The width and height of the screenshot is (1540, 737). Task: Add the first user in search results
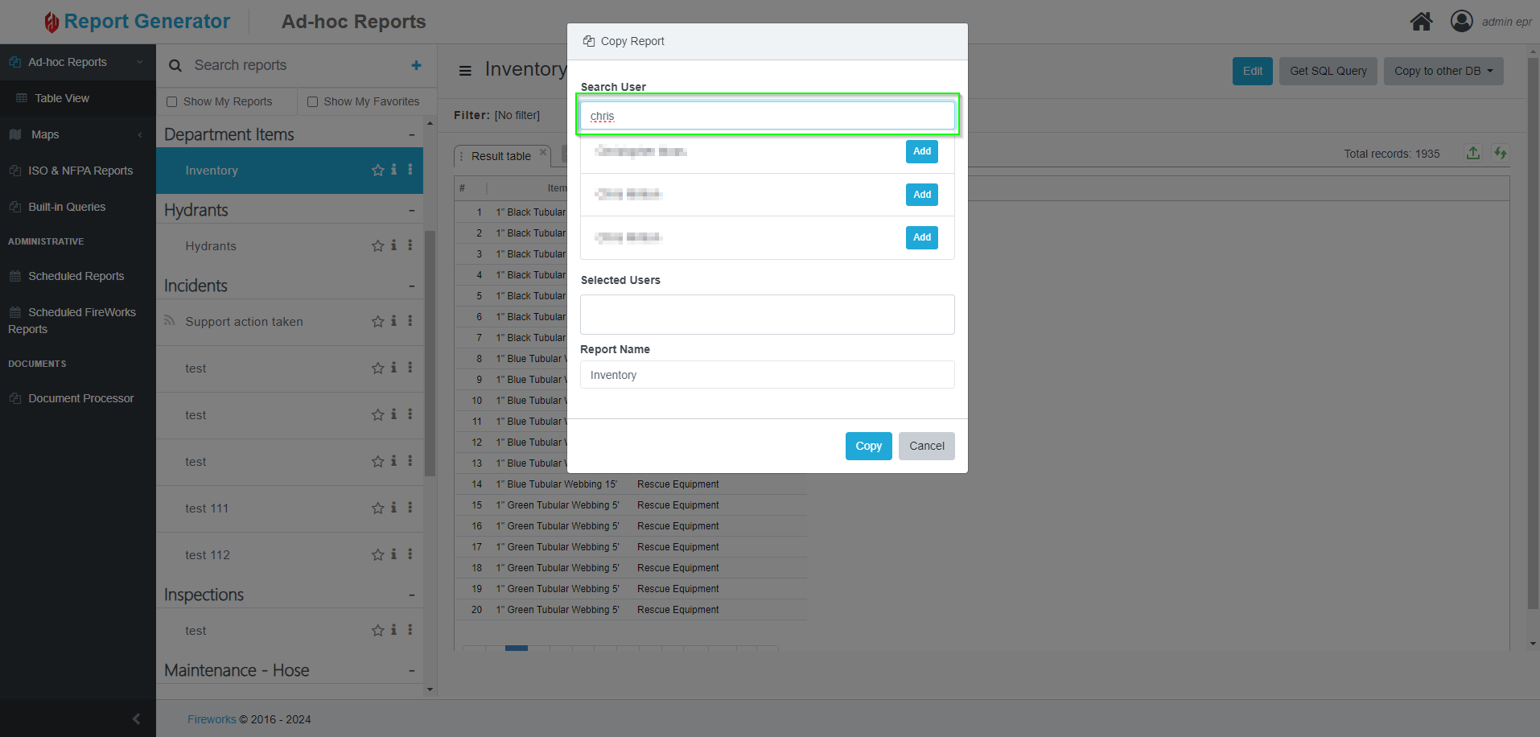[921, 151]
